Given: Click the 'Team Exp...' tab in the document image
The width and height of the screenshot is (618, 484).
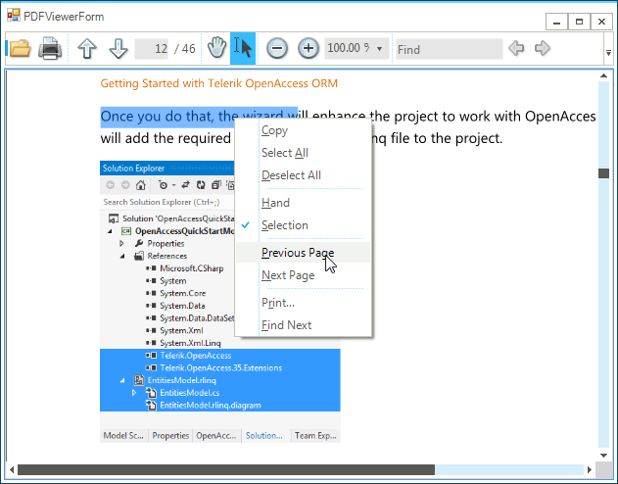Looking at the screenshot, I should (315, 436).
